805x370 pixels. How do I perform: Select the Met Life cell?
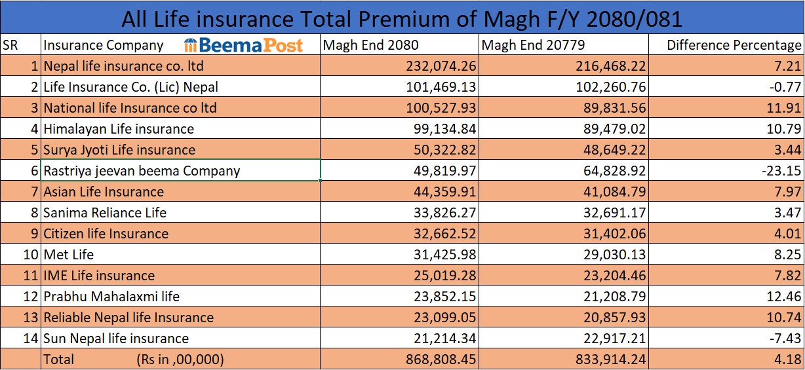180,255
